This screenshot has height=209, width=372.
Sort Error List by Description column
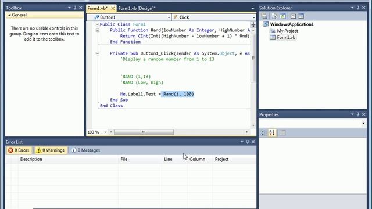(69, 159)
